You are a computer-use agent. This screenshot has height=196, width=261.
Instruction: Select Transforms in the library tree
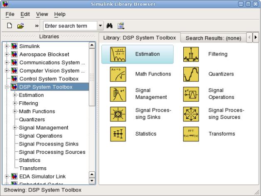tap(33, 168)
